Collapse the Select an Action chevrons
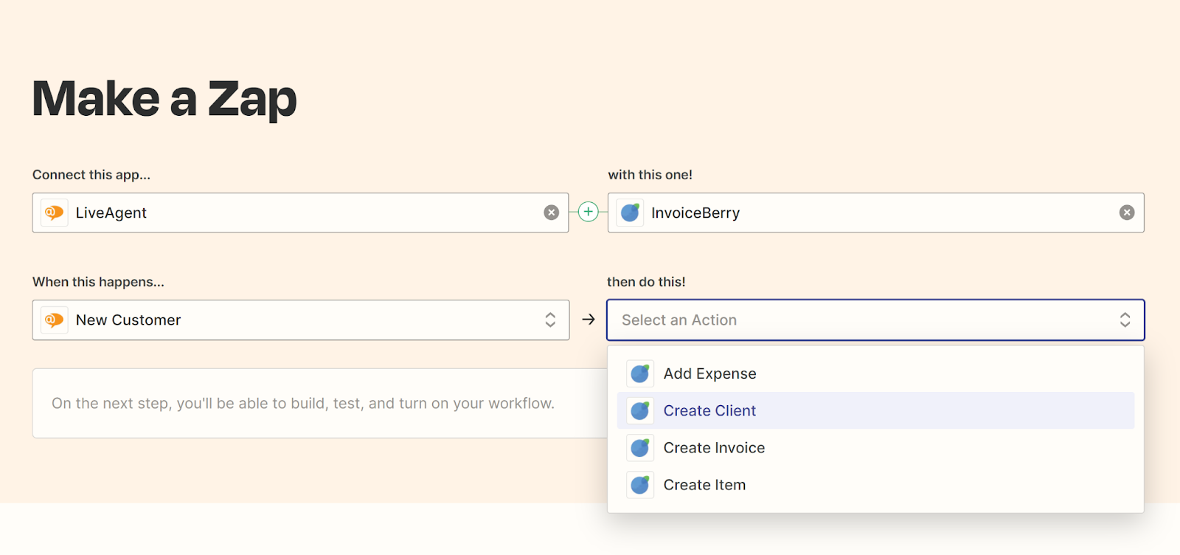Image resolution: width=1180 pixels, height=555 pixels. [x=1125, y=320]
